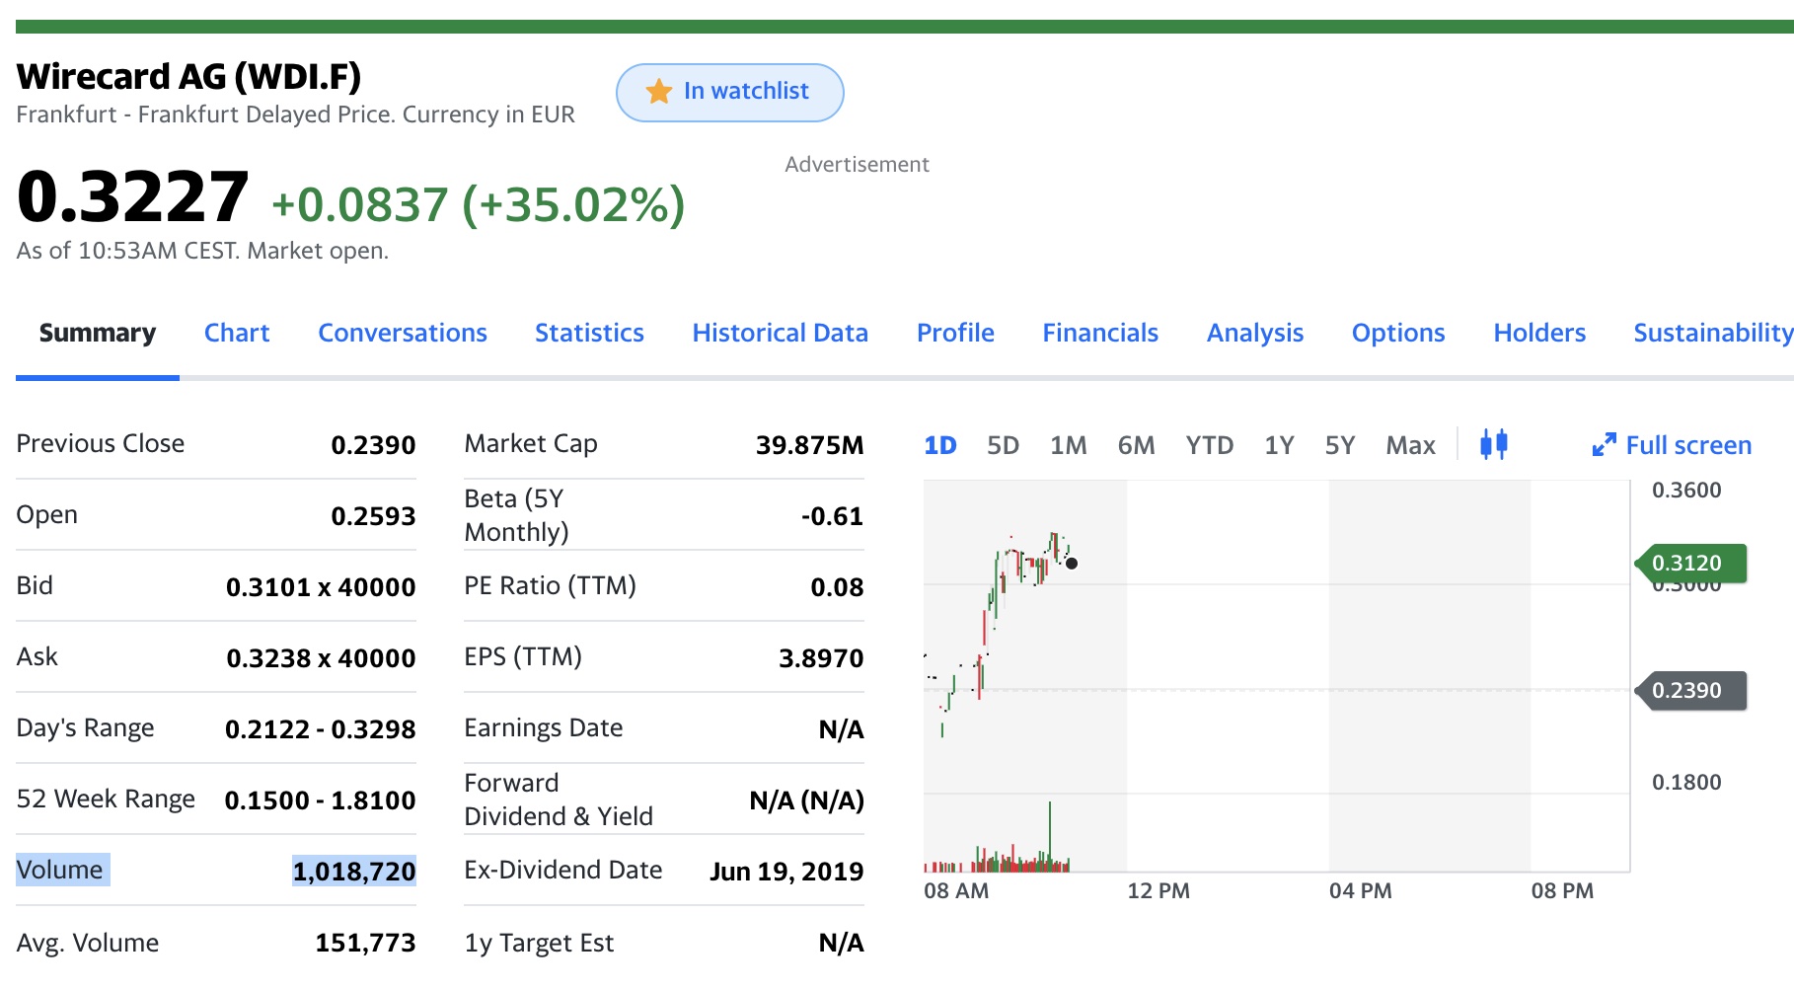Click the 1y Target Est label
The width and height of the screenshot is (1794, 991).
[539, 944]
